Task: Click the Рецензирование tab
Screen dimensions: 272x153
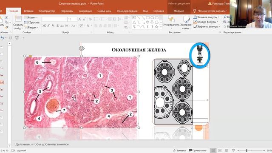Action: pyautogui.click(x=127, y=11)
